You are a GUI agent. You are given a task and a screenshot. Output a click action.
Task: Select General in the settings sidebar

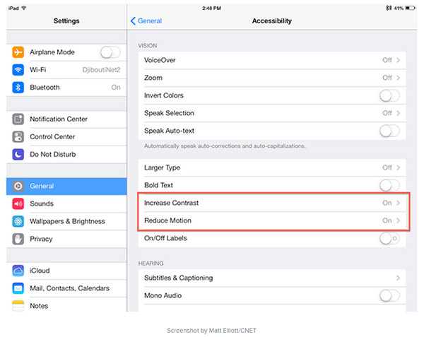66,187
